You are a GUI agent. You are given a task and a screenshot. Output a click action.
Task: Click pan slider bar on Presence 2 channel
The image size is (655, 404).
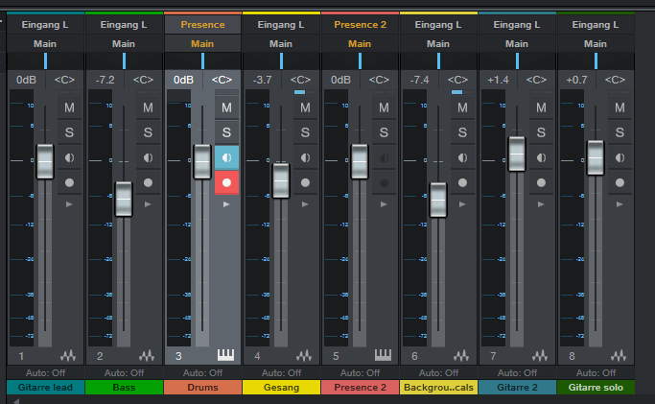360,61
